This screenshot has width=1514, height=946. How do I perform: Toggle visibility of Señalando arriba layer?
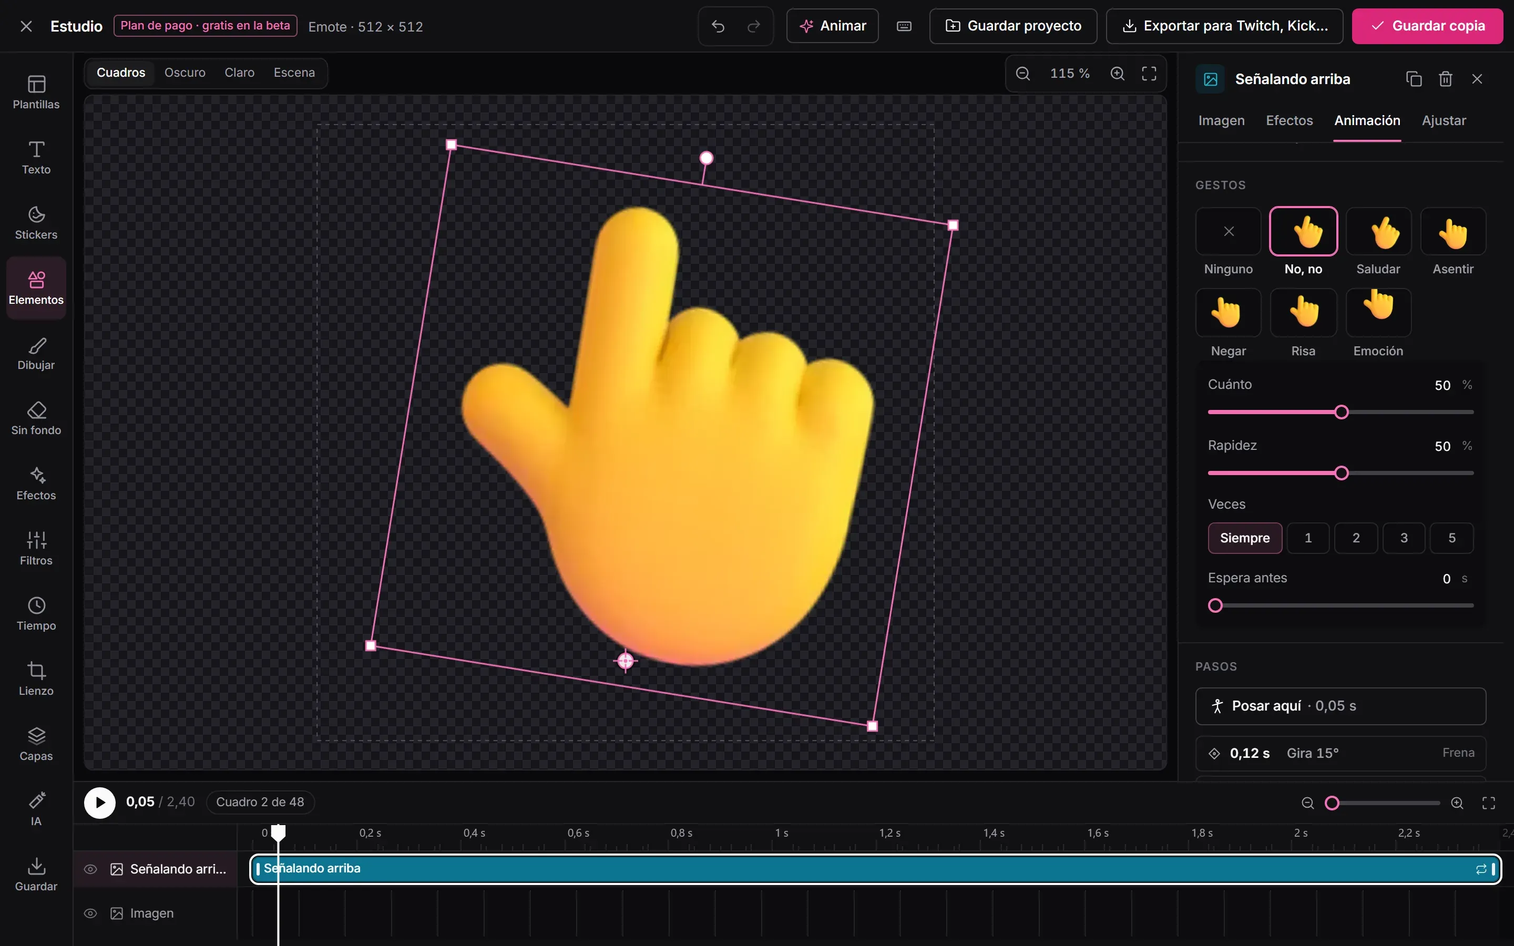coord(91,869)
